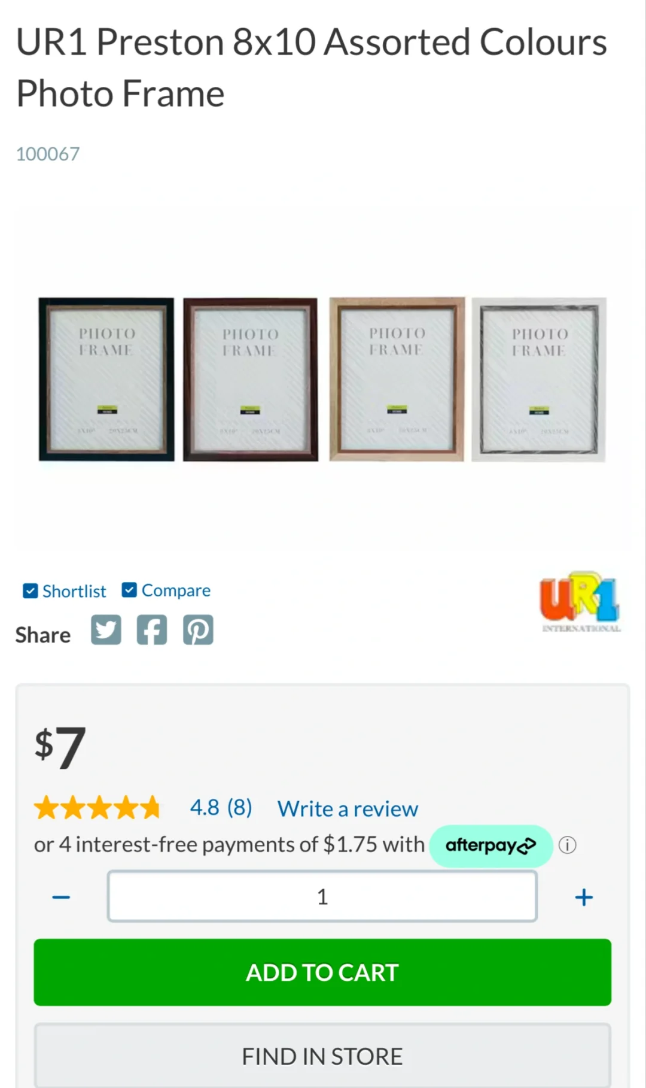Select the white photo frame image

pyautogui.click(x=539, y=380)
